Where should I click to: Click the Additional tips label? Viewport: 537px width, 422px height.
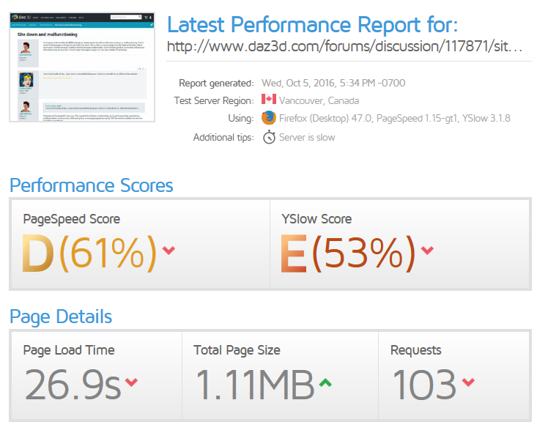(x=223, y=137)
